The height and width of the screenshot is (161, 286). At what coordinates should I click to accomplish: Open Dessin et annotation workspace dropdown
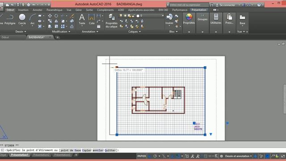click(x=238, y=156)
